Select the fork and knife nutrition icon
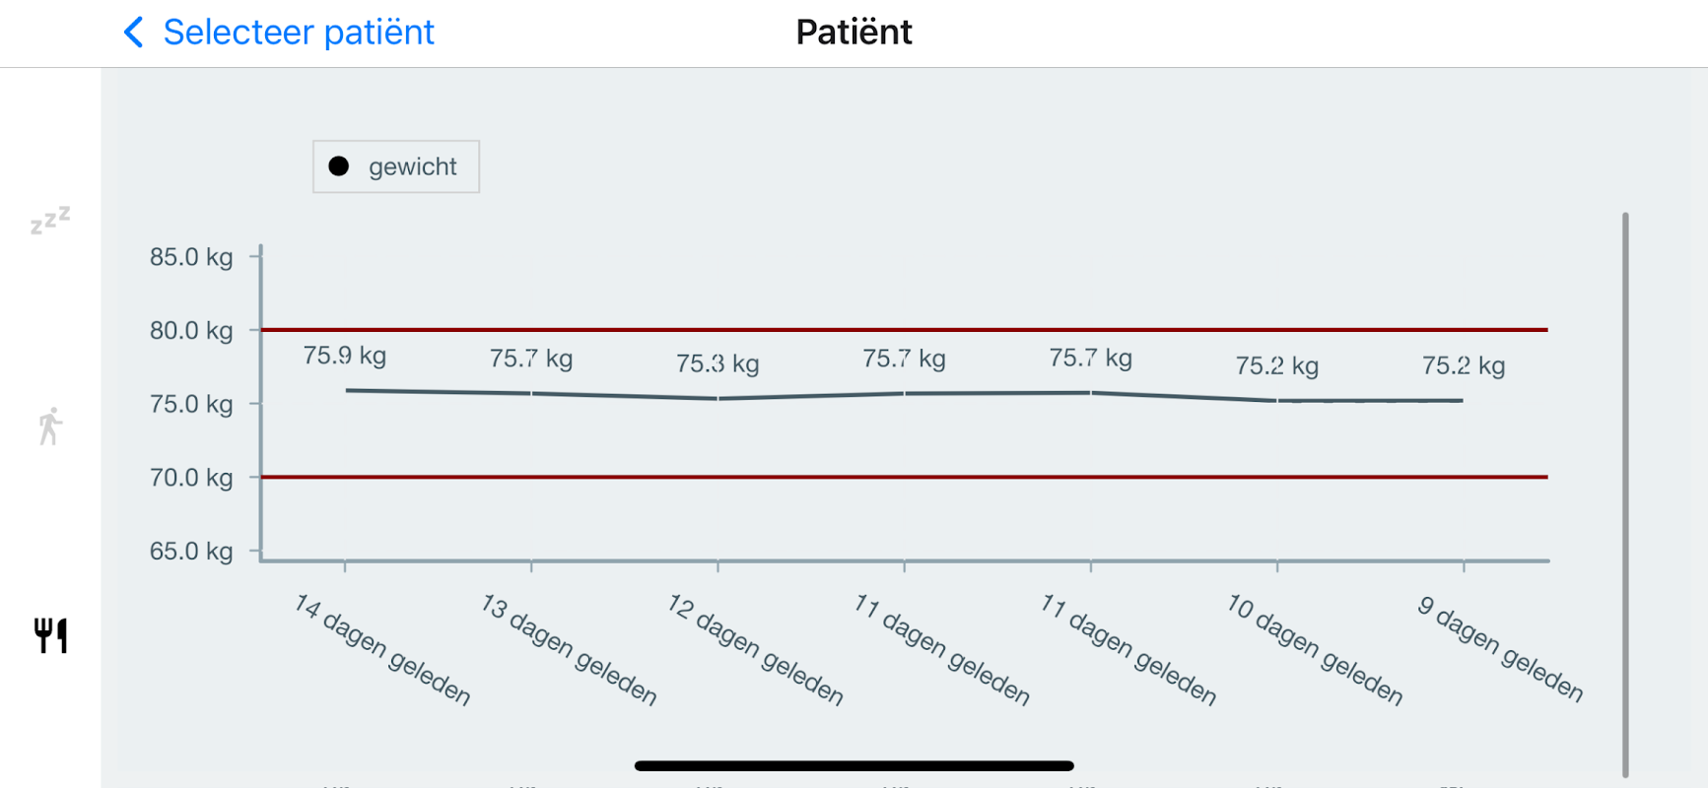Viewport: 1708px width, 788px height. pyautogui.click(x=50, y=636)
